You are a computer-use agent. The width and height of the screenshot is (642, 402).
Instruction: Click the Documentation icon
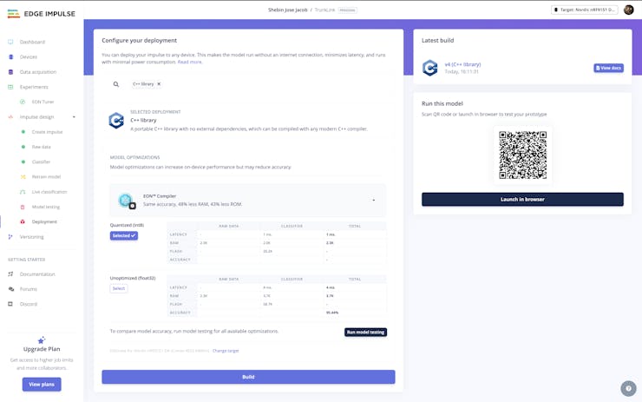[x=10, y=274]
